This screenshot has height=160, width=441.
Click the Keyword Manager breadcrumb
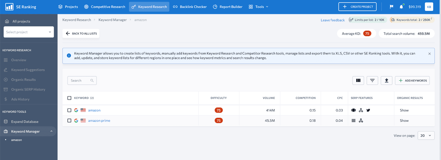(113, 20)
